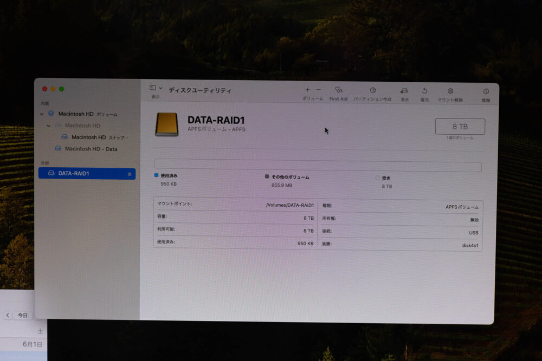
Task: Select Macintosh HD - Data volume
Action: click(x=91, y=149)
